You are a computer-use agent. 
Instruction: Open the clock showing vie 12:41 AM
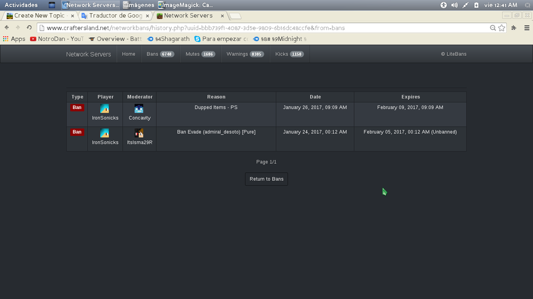coord(500,5)
